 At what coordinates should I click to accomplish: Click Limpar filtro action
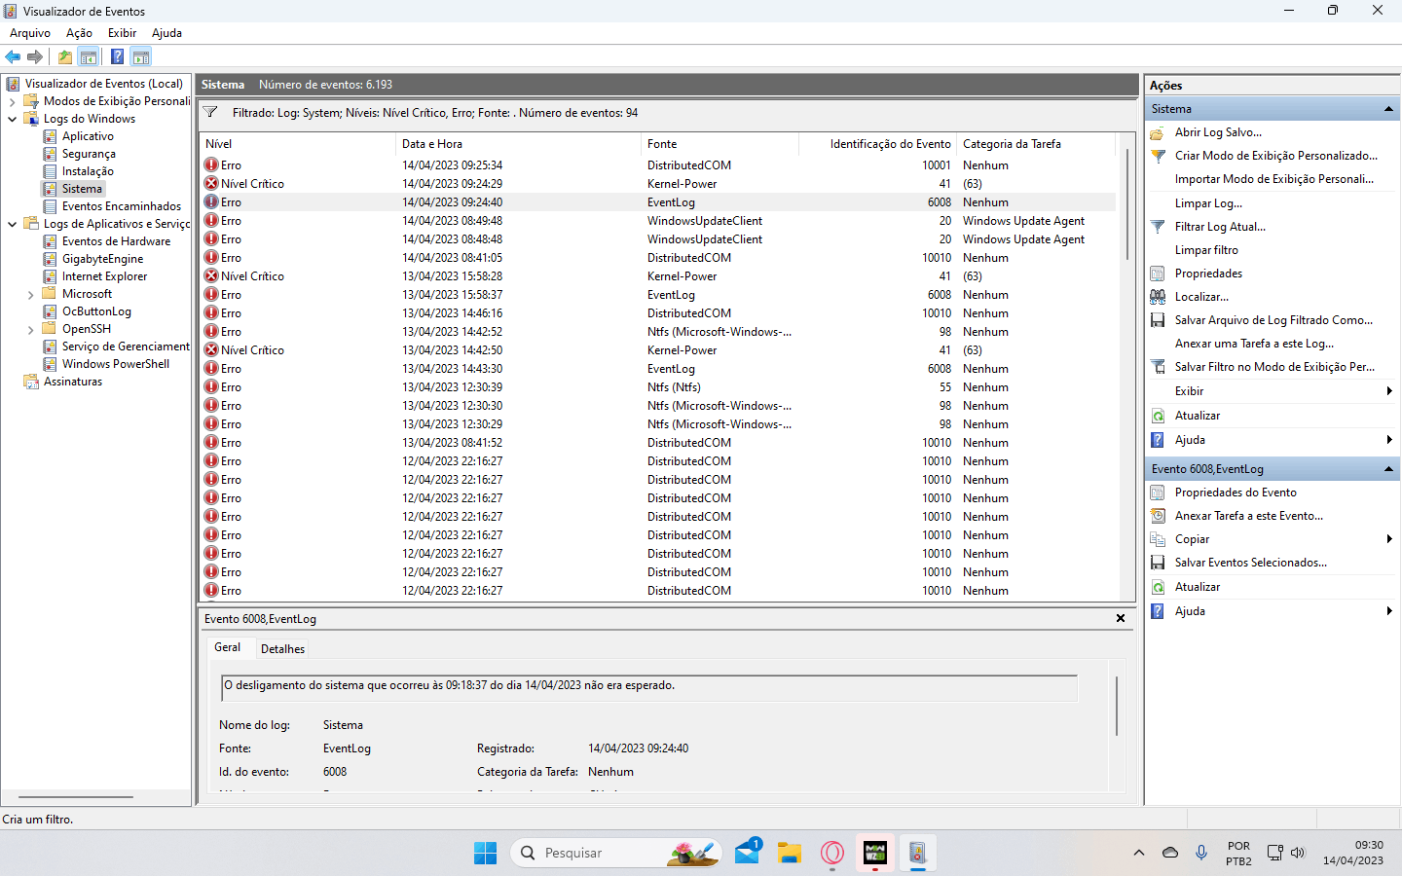point(1206,250)
